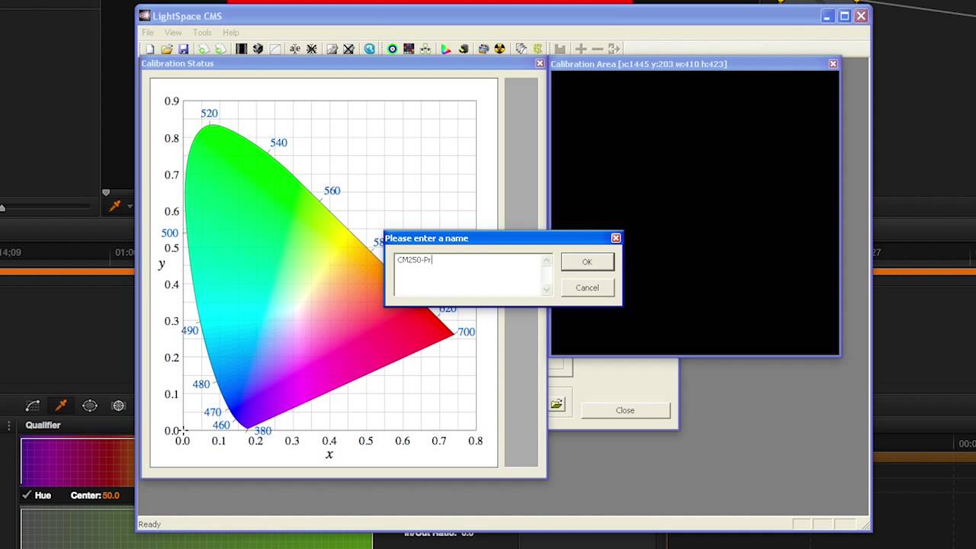Open Resolve's power window circle icon
Image resolution: width=976 pixels, height=549 pixels.
point(89,406)
